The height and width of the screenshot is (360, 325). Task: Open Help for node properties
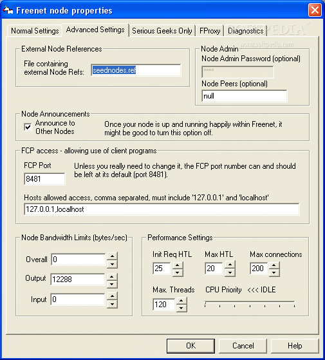click(295, 346)
